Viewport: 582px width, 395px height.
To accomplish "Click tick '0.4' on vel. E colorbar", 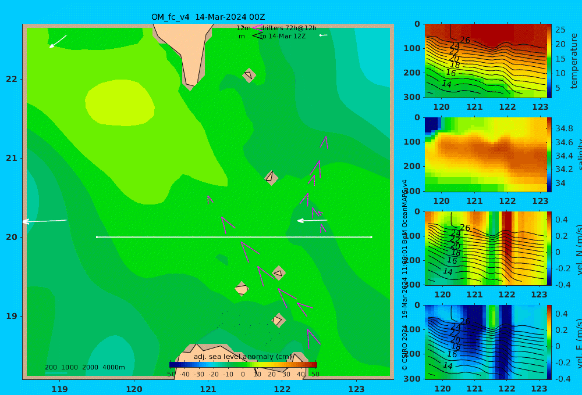I will point(561,314).
